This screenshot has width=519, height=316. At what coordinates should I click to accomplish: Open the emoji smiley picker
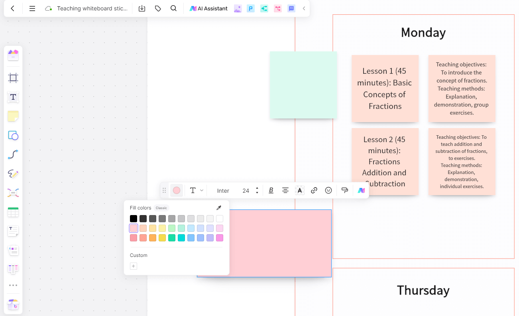(x=328, y=190)
